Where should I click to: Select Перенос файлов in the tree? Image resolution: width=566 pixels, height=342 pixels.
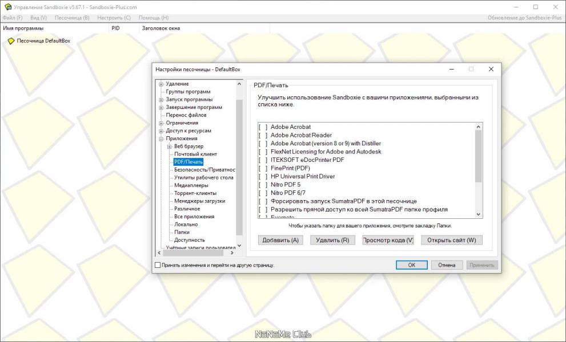pyautogui.click(x=186, y=115)
